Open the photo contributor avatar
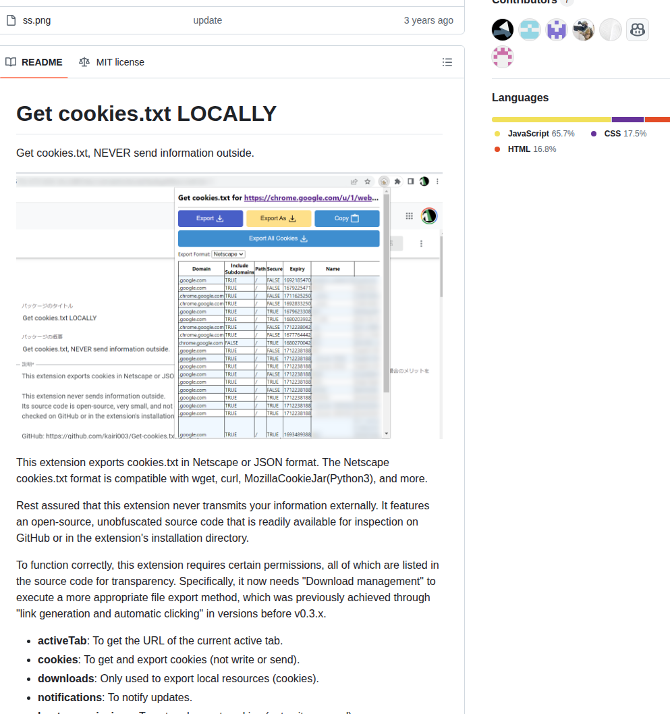This screenshot has height=714, width=670. pos(583,30)
